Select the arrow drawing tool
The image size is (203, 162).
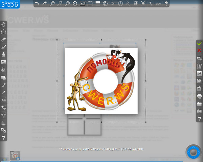(x=3, y=92)
